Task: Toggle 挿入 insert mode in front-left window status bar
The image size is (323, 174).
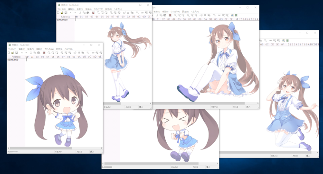Action: click(92, 152)
